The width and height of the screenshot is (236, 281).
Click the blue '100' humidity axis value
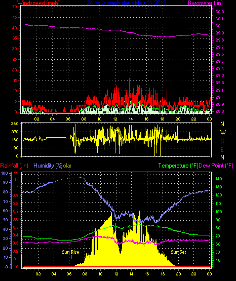pos(5,173)
